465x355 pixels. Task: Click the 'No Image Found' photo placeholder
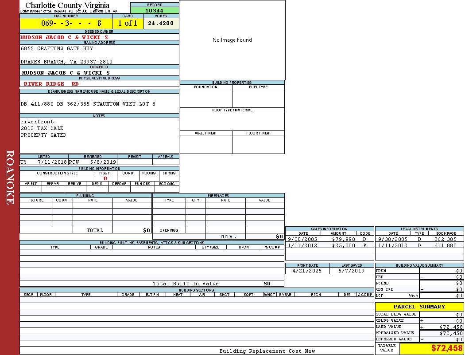[232, 40]
